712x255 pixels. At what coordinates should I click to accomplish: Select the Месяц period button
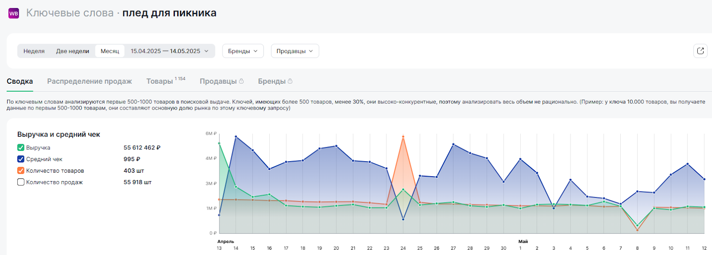(x=110, y=51)
